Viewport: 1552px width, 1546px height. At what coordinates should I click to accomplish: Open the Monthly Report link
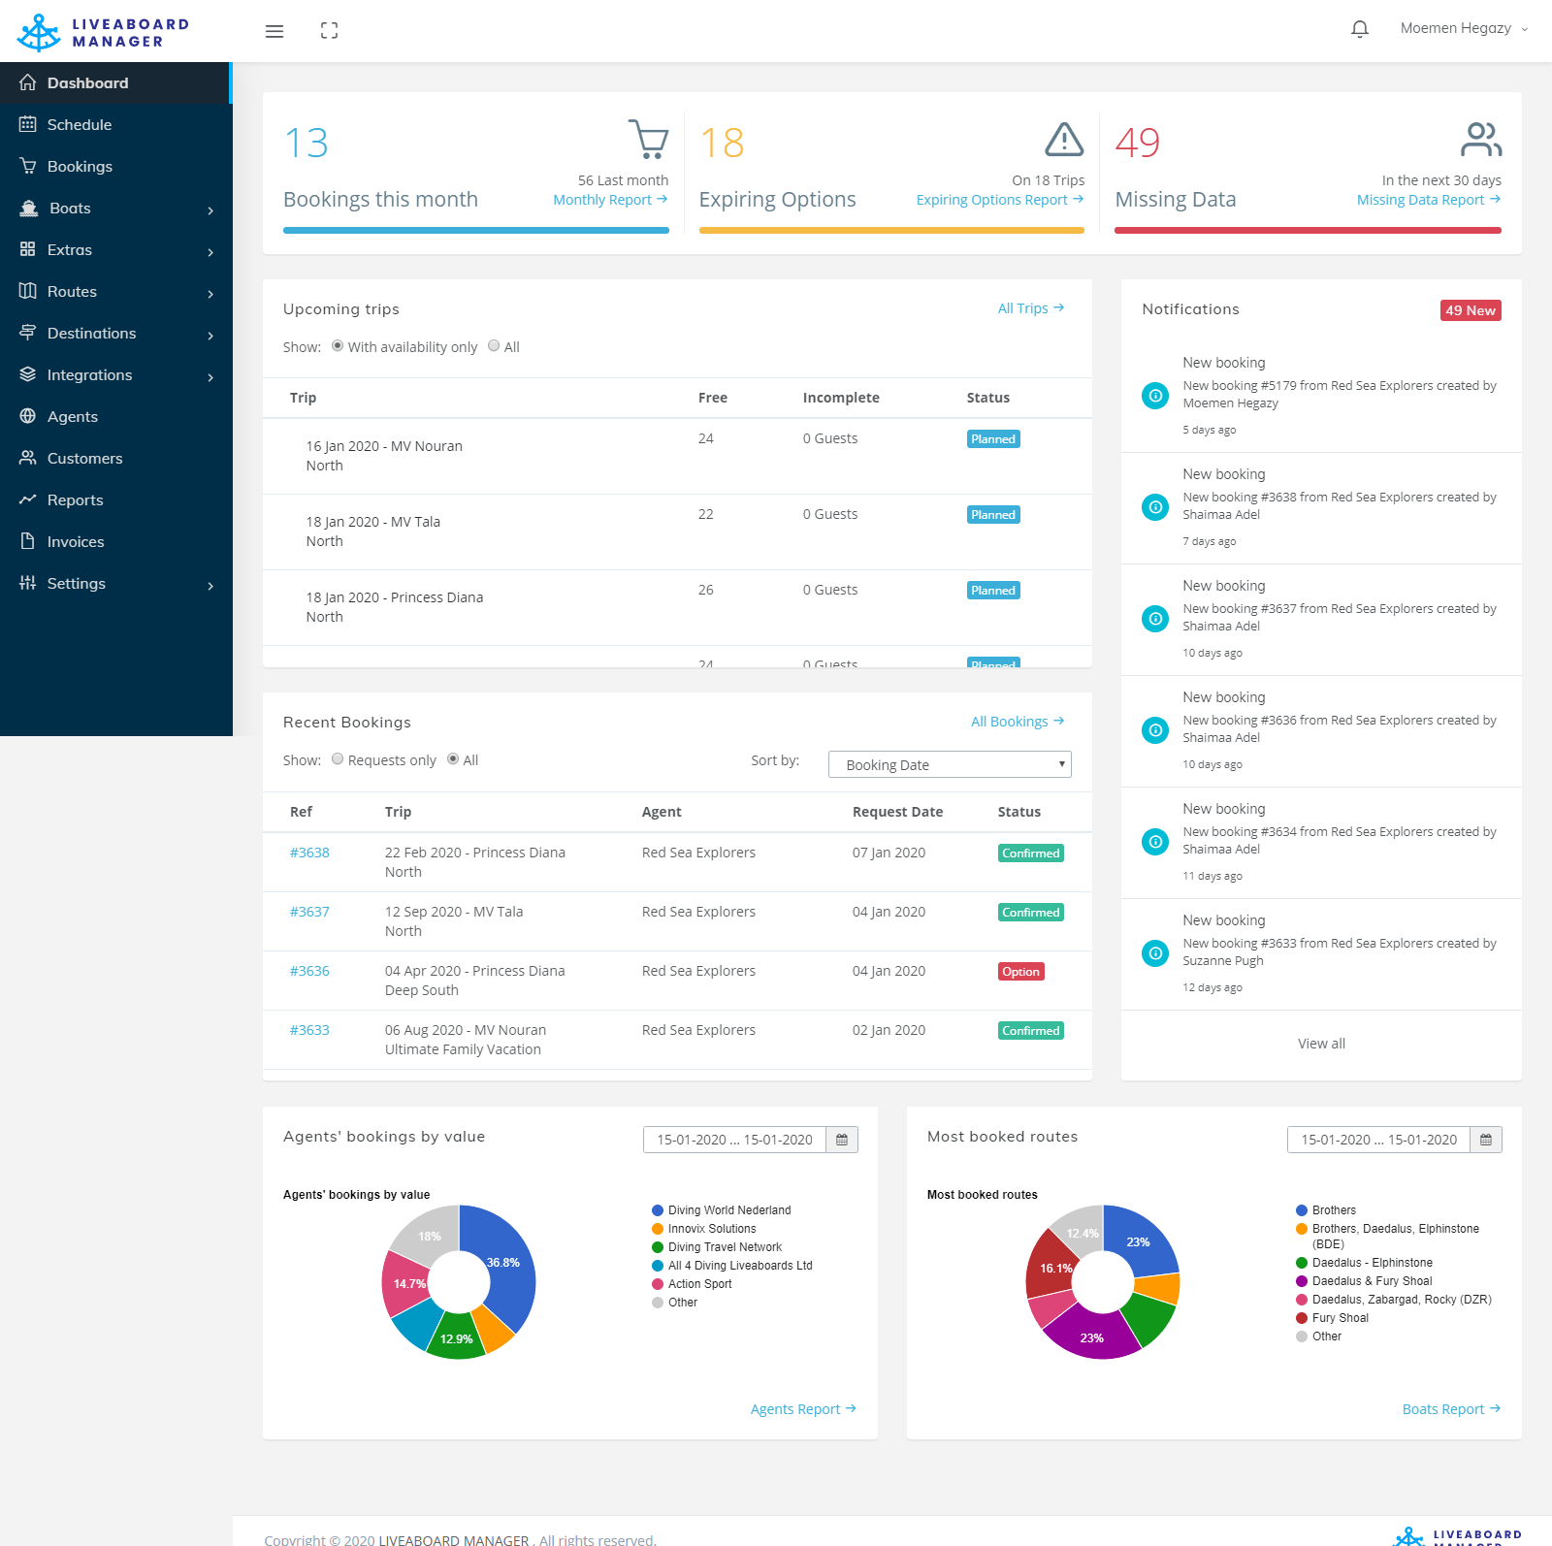point(609,200)
